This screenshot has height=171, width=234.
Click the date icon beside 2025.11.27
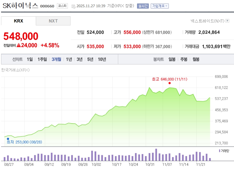click(73, 6)
